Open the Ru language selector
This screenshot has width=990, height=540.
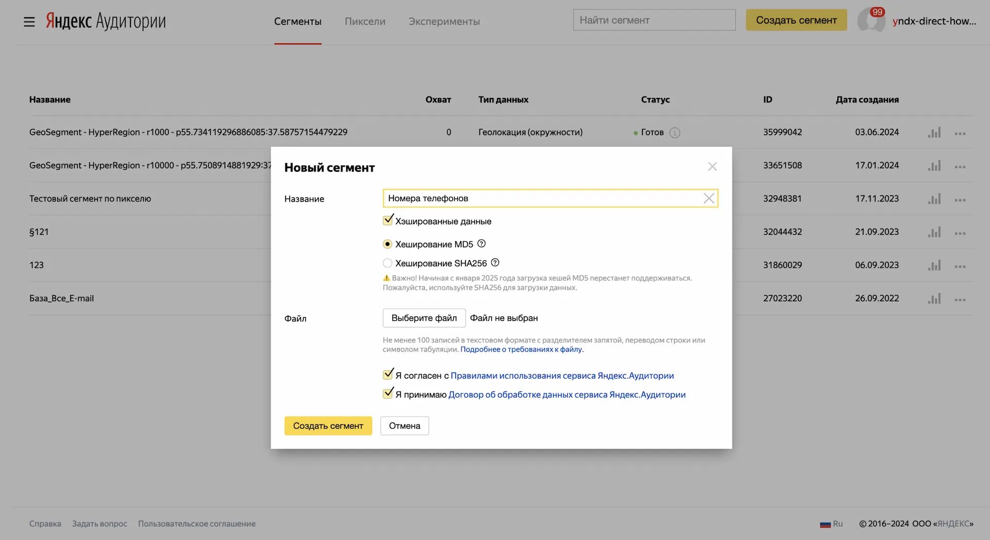point(831,524)
